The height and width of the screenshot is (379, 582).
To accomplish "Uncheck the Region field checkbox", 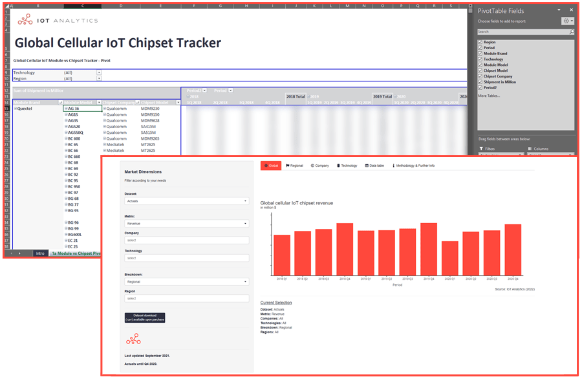I will pyautogui.click(x=480, y=42).
